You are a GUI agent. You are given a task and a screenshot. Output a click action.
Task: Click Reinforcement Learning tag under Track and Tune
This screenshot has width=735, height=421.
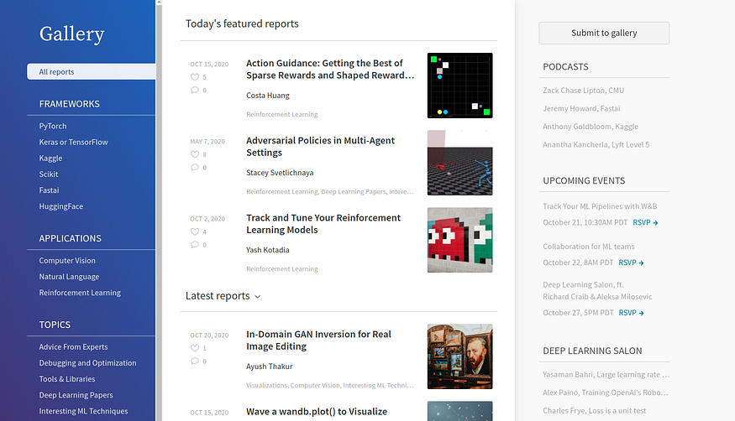[281, 269]
